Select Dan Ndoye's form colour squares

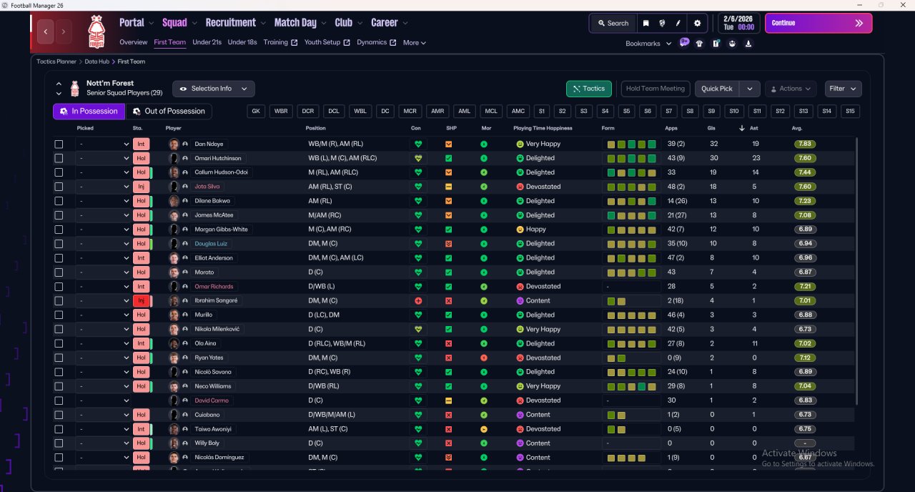[x=632, y=144]
